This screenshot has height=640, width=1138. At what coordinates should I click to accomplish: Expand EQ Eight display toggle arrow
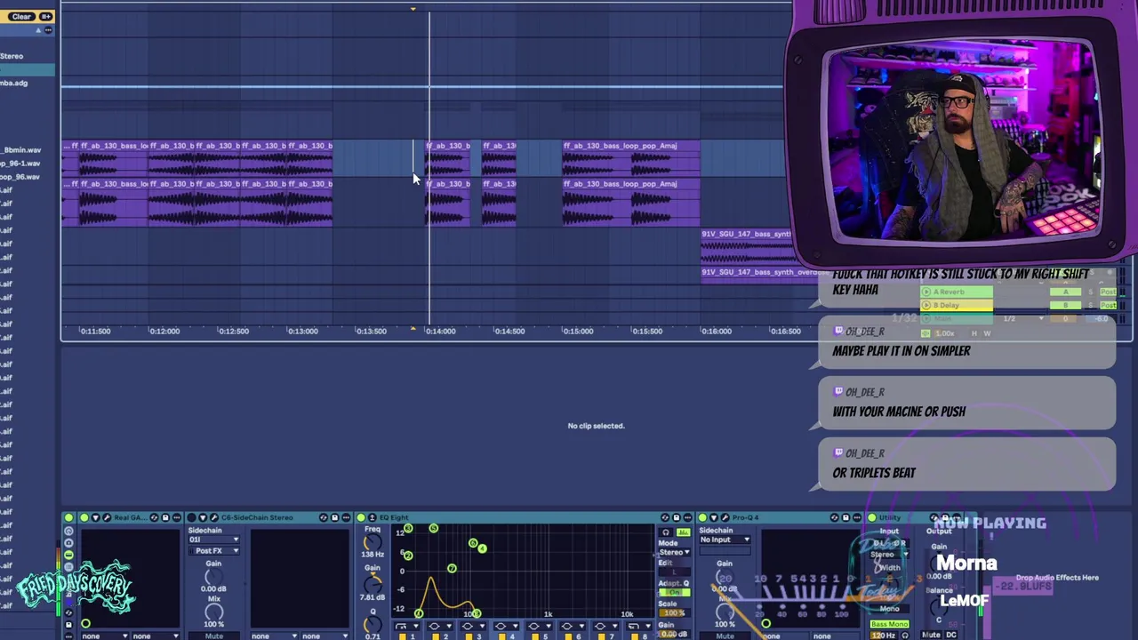[372, 517]
